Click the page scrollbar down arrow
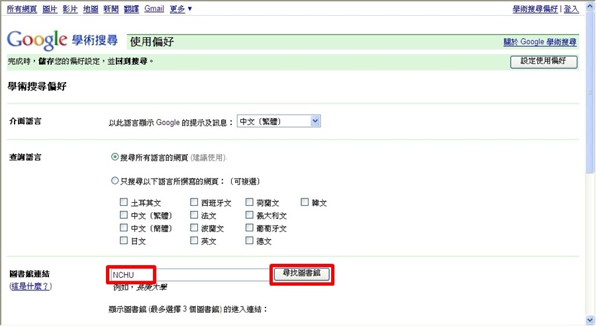 click(590, 320)
